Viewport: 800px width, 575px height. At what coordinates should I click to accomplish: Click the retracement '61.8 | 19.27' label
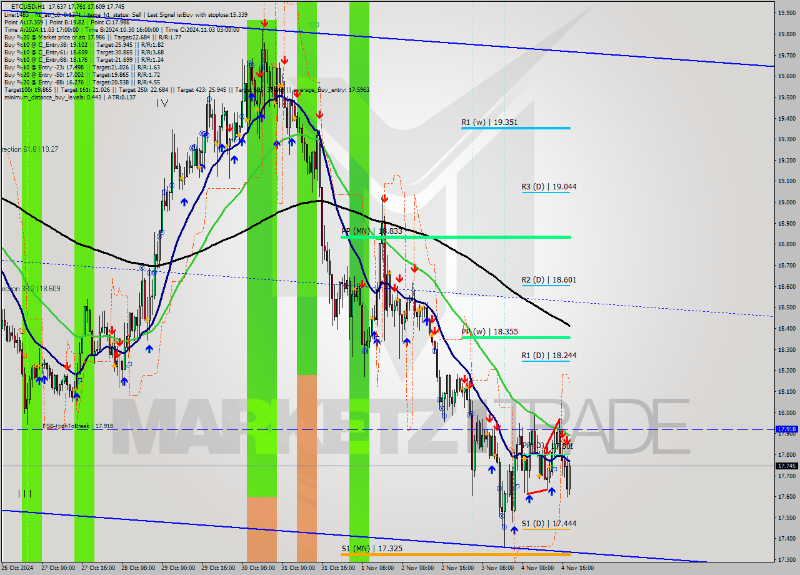29,149
